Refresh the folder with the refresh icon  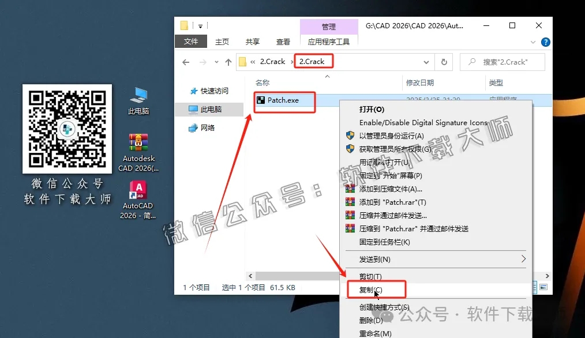(443, 62)
